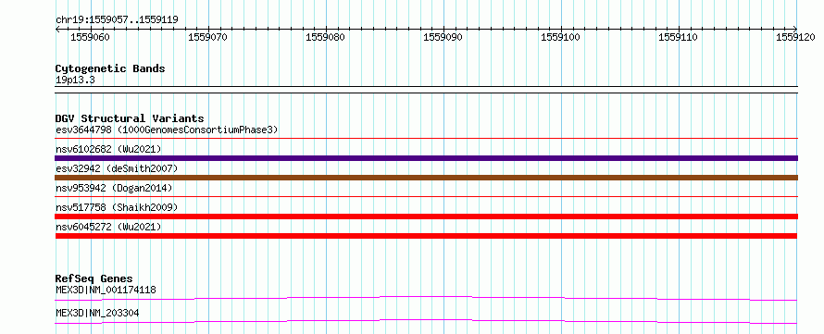Screen dimensions: 824x334
Task: Click the purple nsv6102682 variant bar
Action: [426, 158]
